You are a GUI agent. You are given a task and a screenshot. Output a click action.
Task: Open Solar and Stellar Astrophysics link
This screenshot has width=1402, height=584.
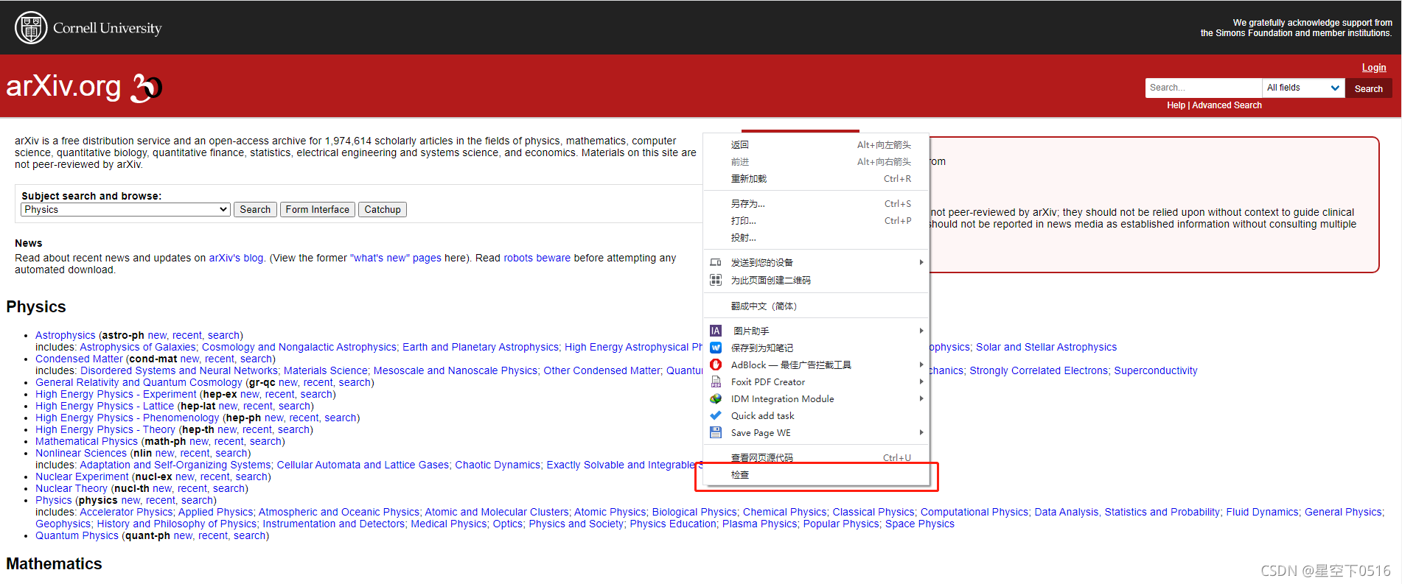tap(1046, 347)
